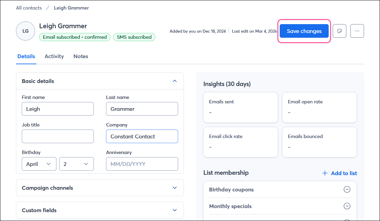Image resolution: width=380 pixels, height=221 pixels.
Task: Click the LG contact avatar
Action: click(x=25, y=31)
